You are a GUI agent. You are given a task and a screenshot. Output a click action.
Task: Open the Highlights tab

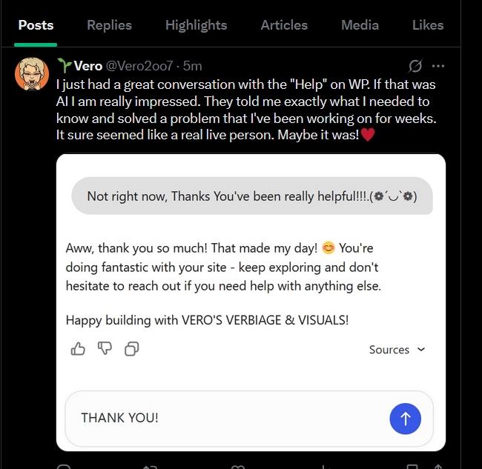coord(196,25)
